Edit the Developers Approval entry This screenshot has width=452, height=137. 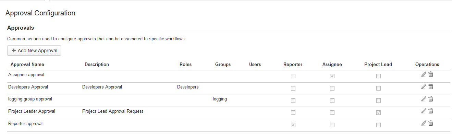(x=424, y=87)
